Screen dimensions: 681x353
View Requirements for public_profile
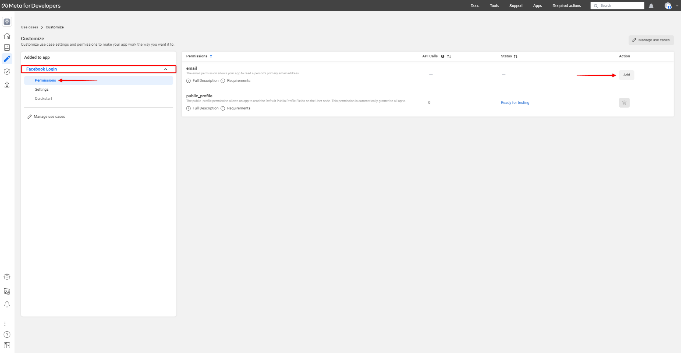tap(235, 108)
